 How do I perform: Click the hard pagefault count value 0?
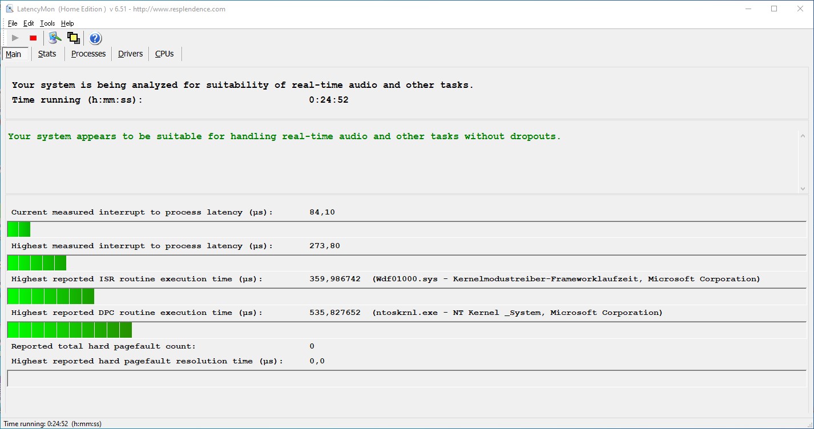[312, 346]
